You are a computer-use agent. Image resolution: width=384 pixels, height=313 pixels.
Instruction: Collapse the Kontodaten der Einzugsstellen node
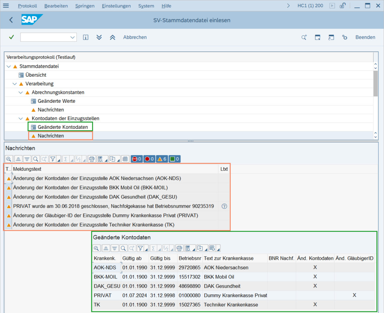tap(21, 119)
